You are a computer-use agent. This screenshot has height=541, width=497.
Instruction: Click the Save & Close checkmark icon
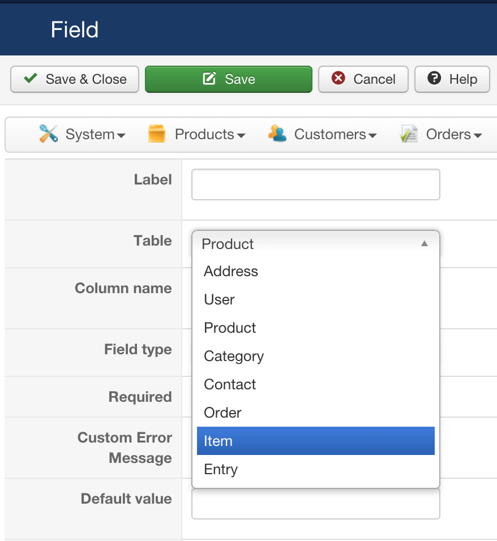coord(31,79)
